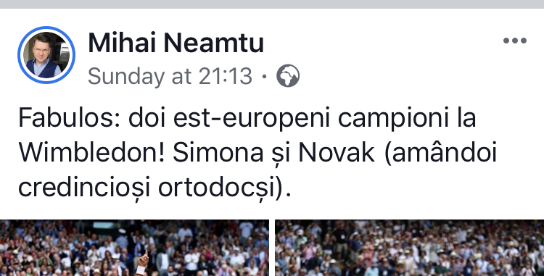Screen dimensions: 544x276
Task: Open the timestamp Sunday at 21:13
Action: coord(170,76)
